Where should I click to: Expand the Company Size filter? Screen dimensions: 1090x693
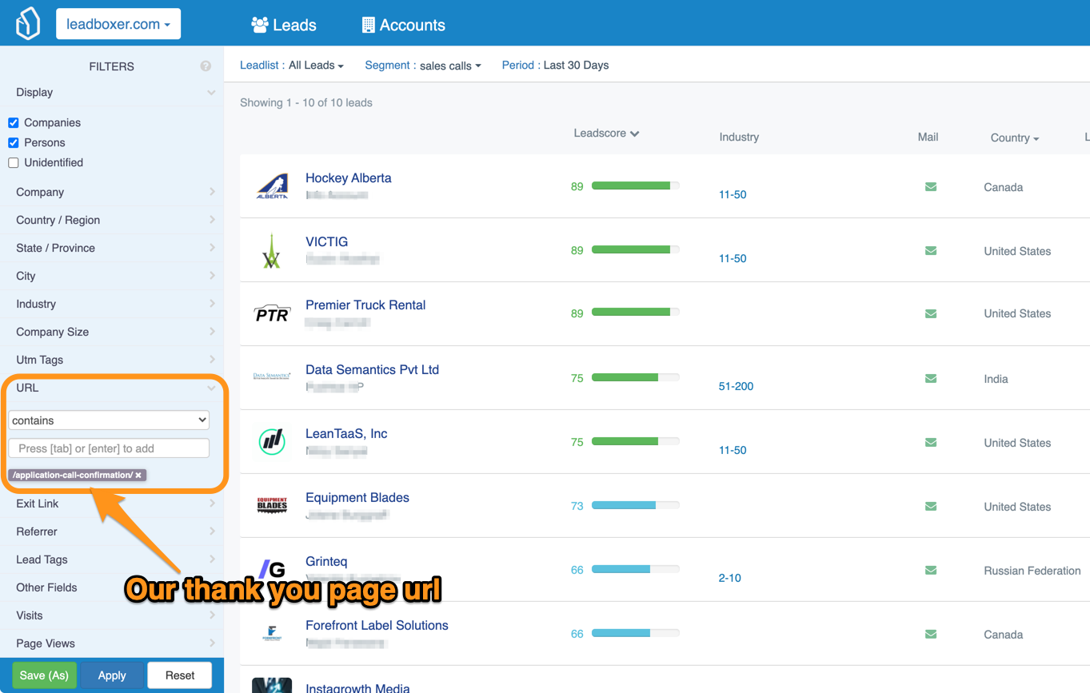point(112,332)
